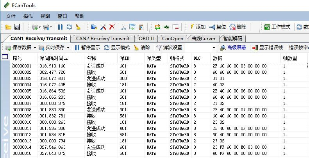Image resolution: width=309 pixels, height=158 pixels.
Task: Click the 高级屏蔽 advanced mask button
Action: click(233, 48)
